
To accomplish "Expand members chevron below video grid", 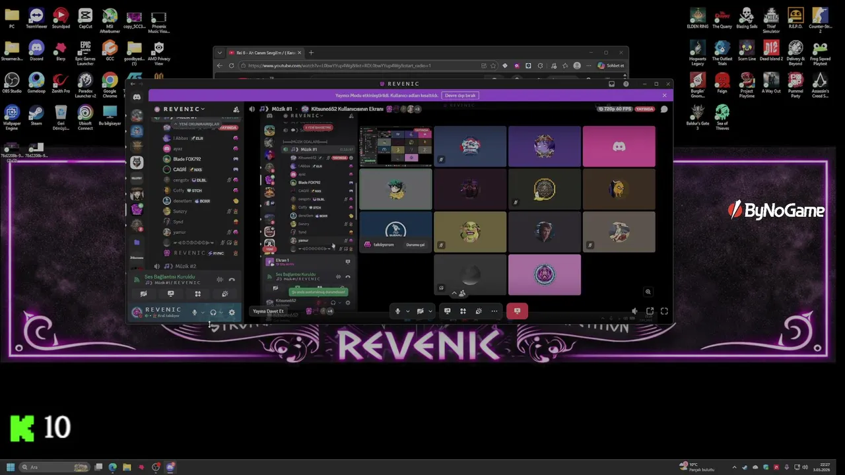I will [454, 293].
